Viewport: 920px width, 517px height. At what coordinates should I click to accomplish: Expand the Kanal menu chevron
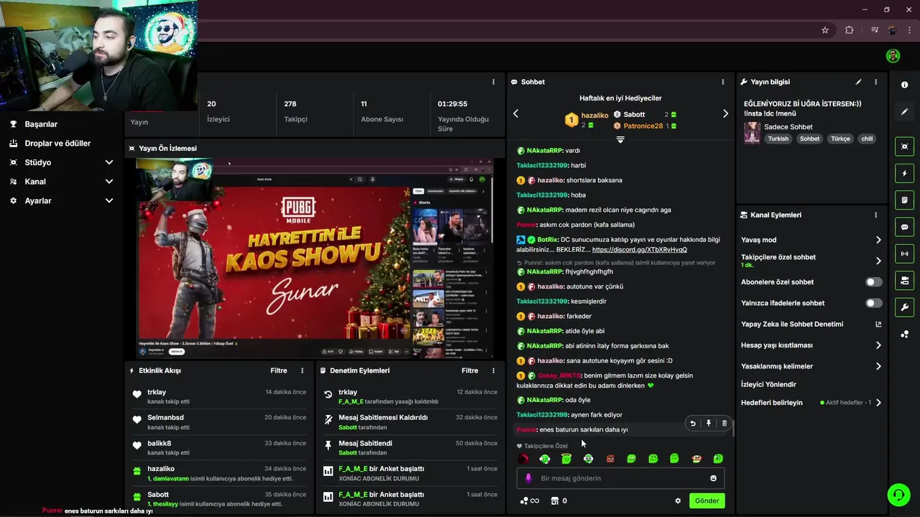coord(109,182)
